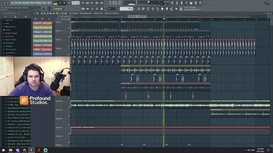Select the playlist Slip tool

(54, 13)
